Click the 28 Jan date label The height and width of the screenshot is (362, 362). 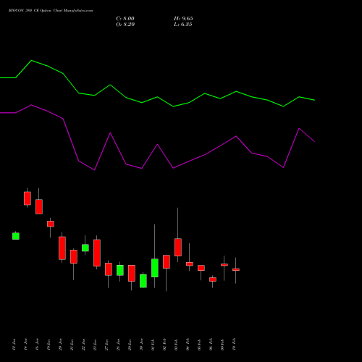[x=118, y=345]
